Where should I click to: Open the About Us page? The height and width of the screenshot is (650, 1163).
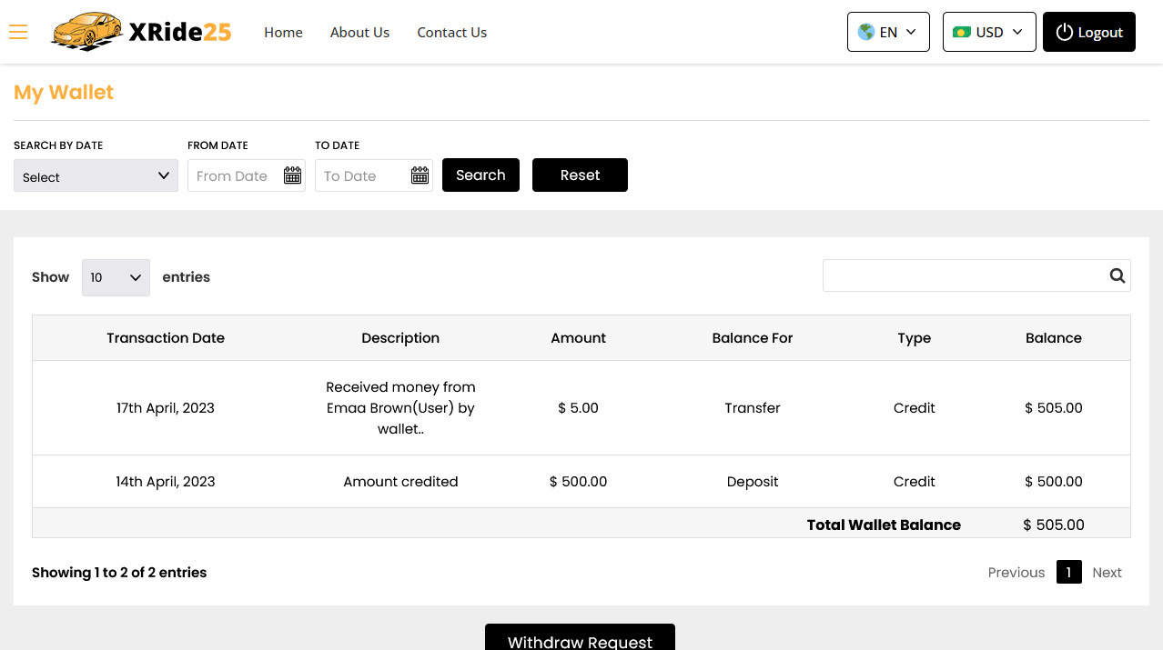click(359, 32)
